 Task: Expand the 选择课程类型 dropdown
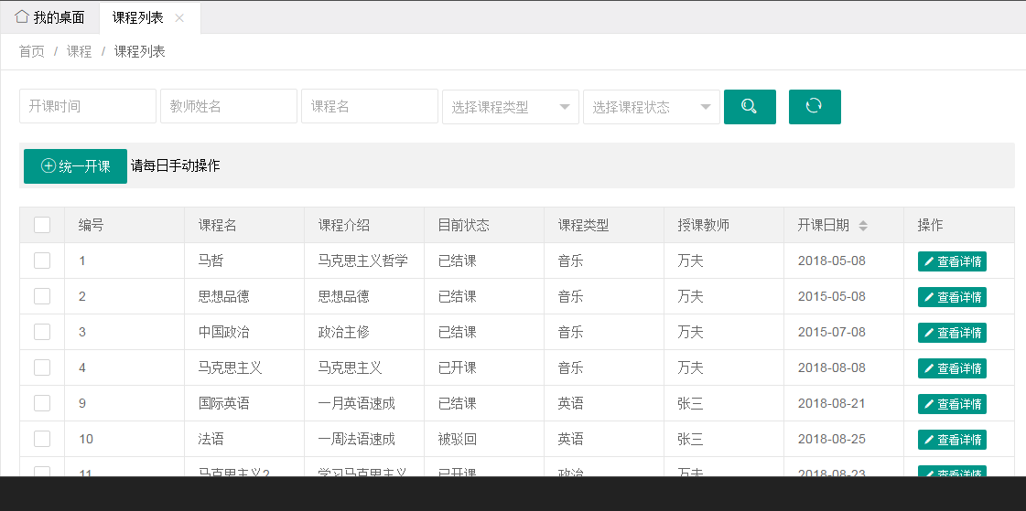(x=510, y=107)
